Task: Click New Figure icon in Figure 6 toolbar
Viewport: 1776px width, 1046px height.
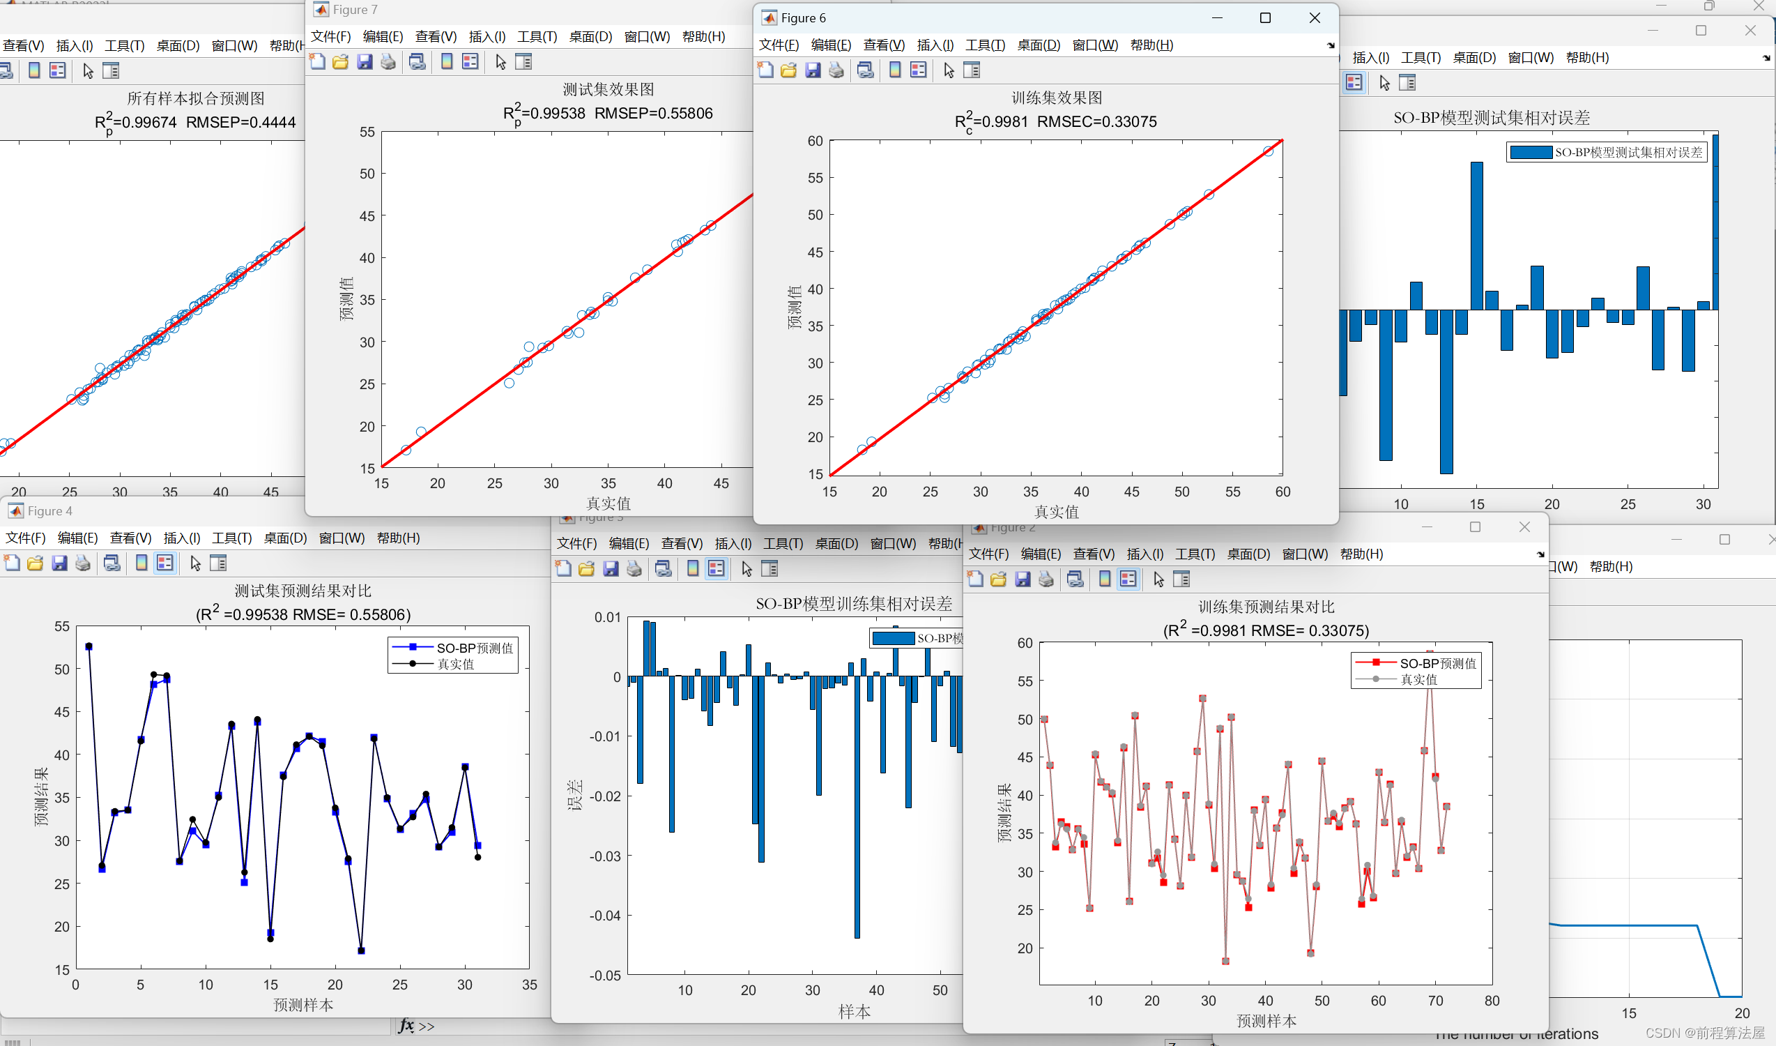Action: point(765,70)
